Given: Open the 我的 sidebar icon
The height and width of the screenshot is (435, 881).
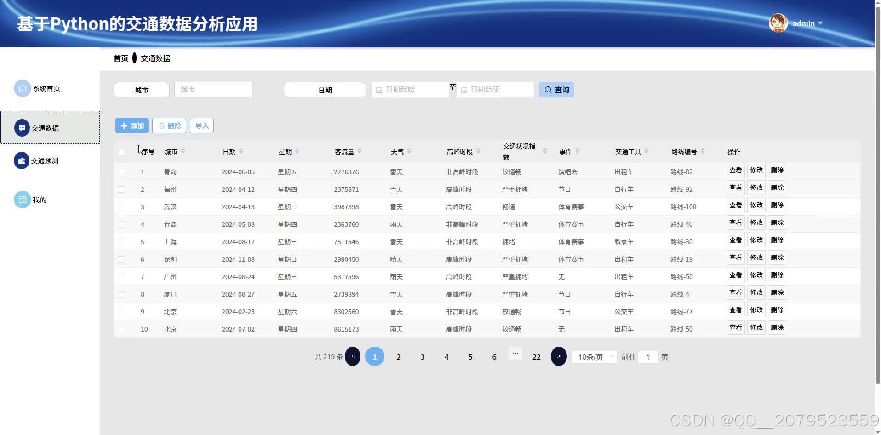Looking at the screenshot, I should (x=22, y=200).
